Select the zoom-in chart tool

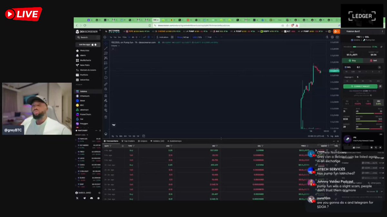click(106, 89)
